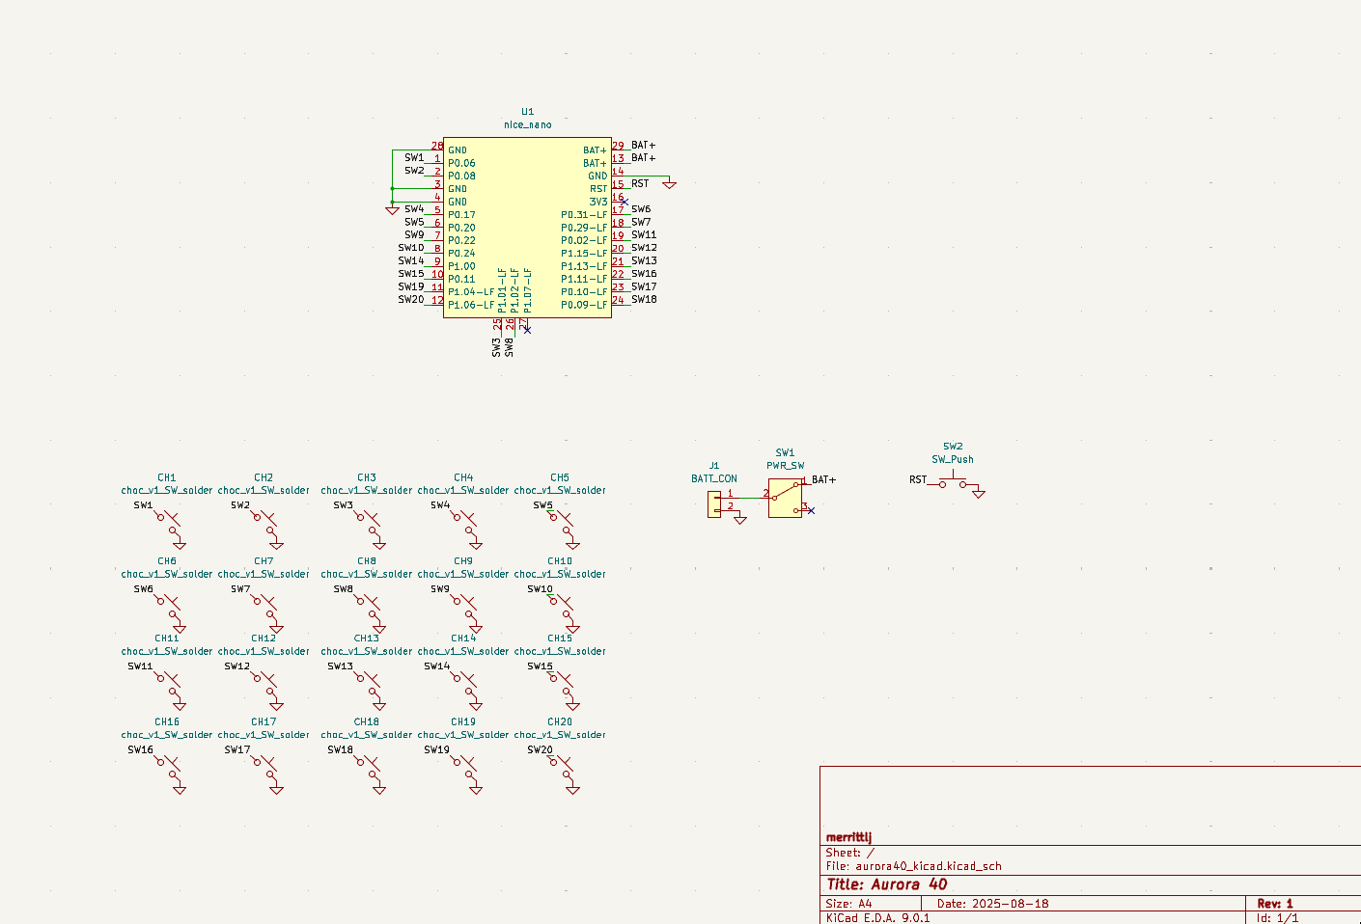Click the BAT+ label next to PWR_SW
Screen dimensions: 1361x924
tap(823, 479)
